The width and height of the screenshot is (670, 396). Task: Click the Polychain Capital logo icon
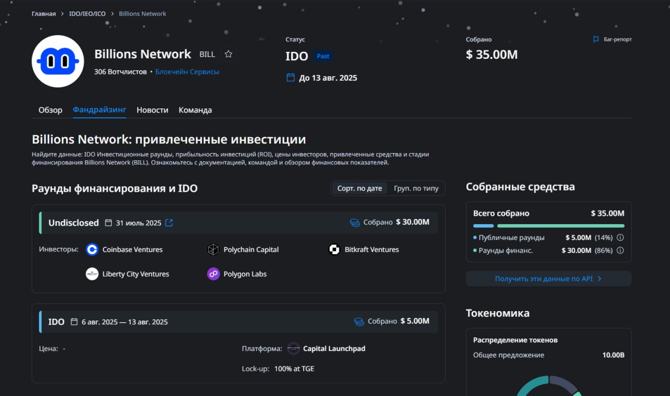(x=213, y=250)
